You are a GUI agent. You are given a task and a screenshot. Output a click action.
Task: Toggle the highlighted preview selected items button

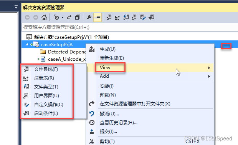coord(98,17)
